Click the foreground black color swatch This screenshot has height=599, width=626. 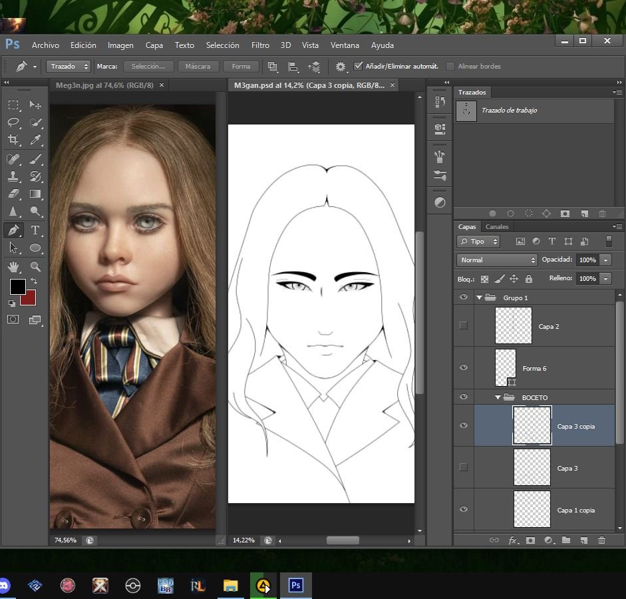pyautogui.click(x=17, y=286)
